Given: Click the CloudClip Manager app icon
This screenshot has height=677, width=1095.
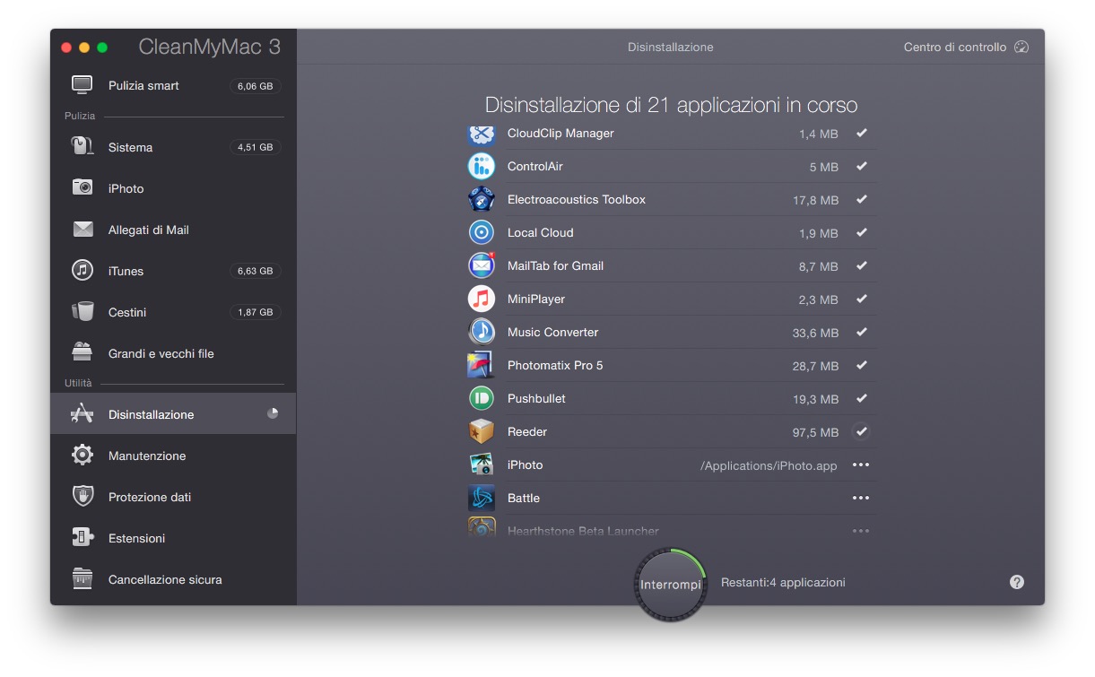Looking at the screenshot, I should click(482, 135).
